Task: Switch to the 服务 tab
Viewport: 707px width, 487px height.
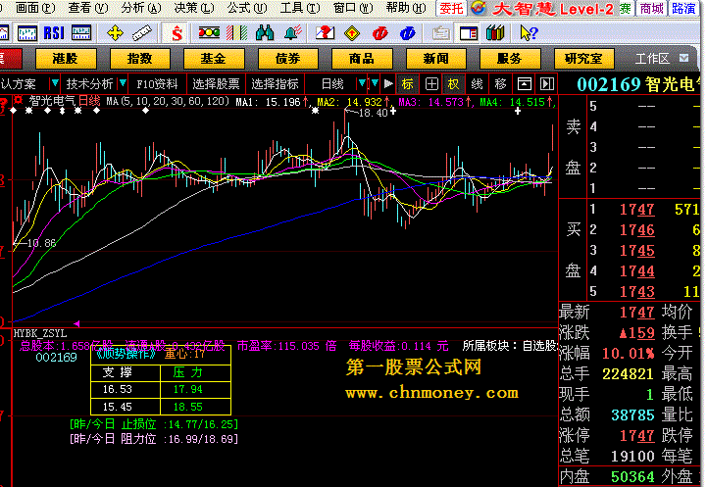Action: pos(510,59)
